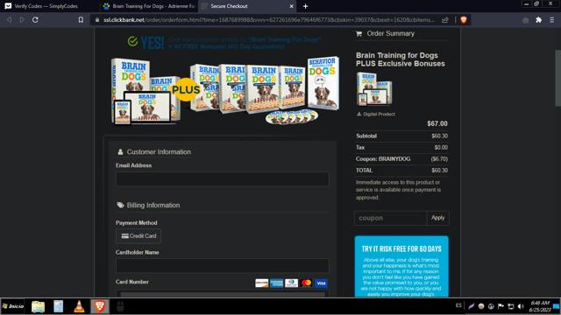This screenshot has height=315, width=561.
Task: Click the address bar URL
Action: (x=269, y=20)
